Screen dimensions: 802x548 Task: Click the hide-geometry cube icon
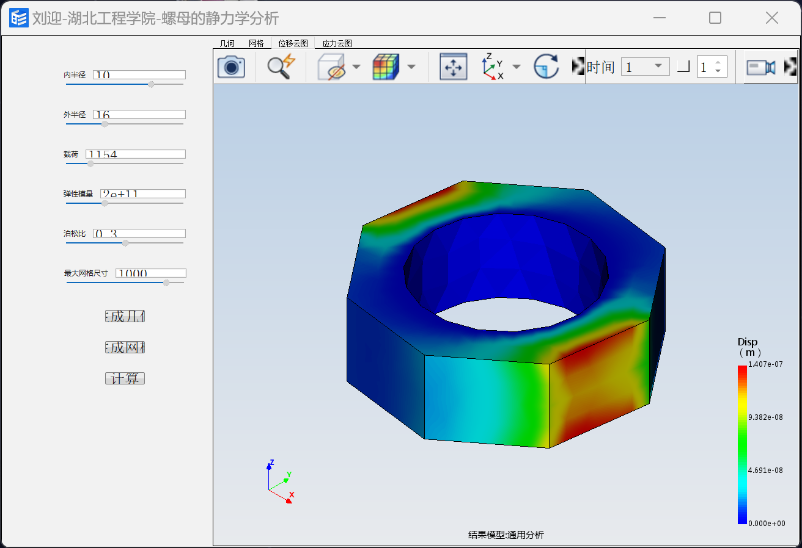333,67
